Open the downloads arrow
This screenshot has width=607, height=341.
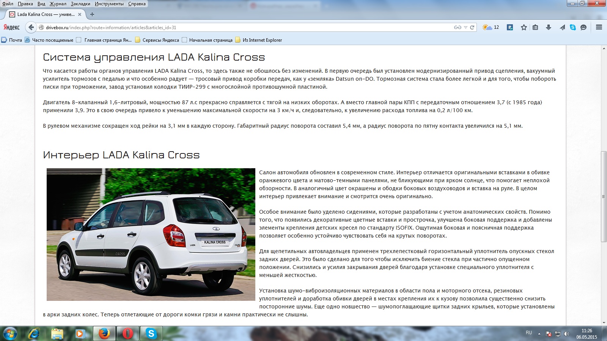coord(549,27)
